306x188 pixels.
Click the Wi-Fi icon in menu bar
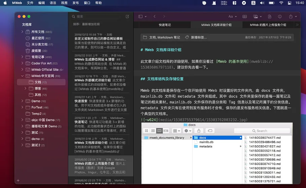(281, 3)
